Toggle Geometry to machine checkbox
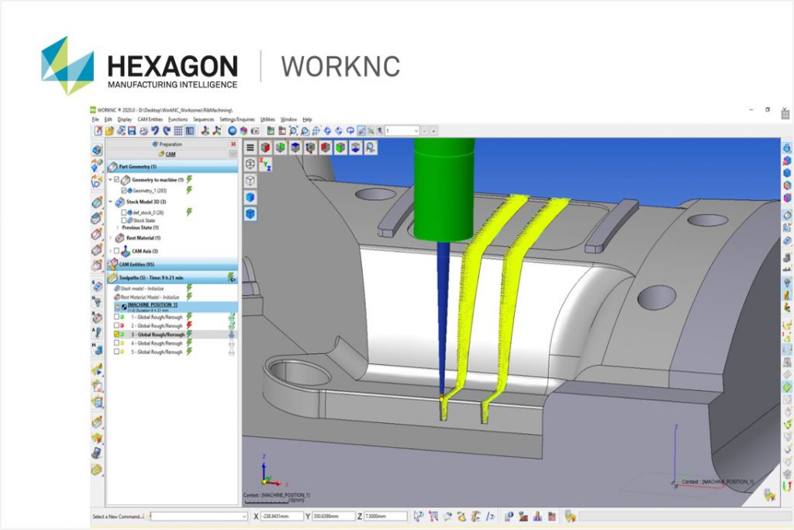This screenshot has width=794, height=530. click(x=117, y=179)
